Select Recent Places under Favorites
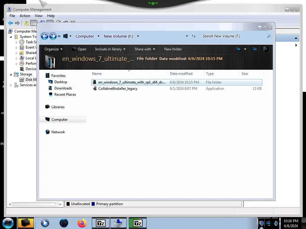The width and height of the screenshot is (306, 229). point(65,95)
